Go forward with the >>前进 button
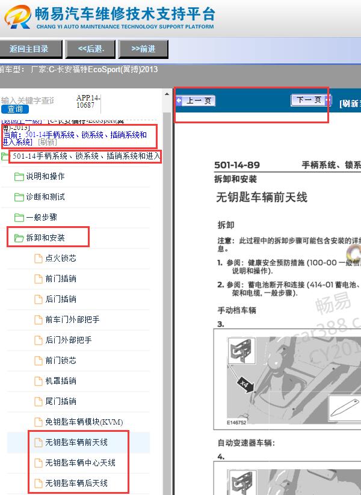This screenshot has height=495, width=361. (x=143, y=49)
